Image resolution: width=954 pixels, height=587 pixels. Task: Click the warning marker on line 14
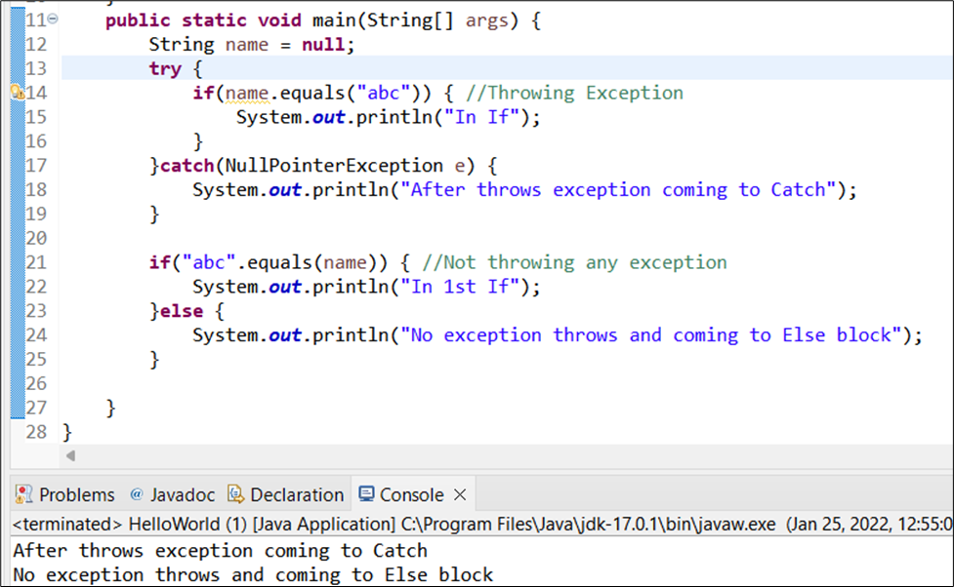[17, 93]
